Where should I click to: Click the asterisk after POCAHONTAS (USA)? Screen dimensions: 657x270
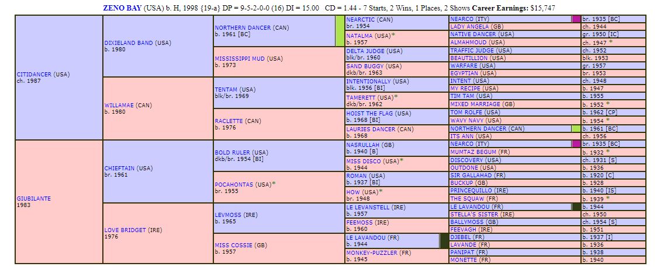pos(274,184)
